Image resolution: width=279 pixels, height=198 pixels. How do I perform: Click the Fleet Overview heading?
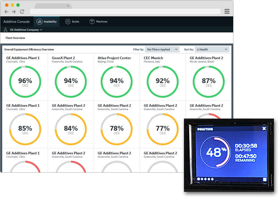tap(15, 38)
